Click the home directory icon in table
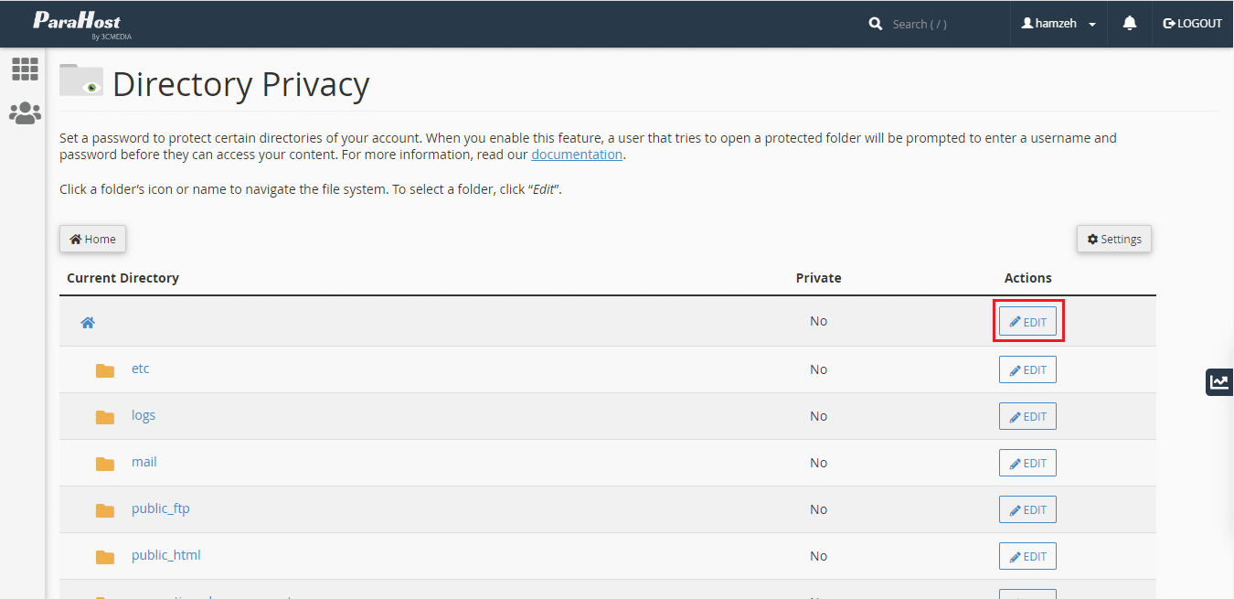The width and height of the screenshot is (1234, 599). pos(88,323)
